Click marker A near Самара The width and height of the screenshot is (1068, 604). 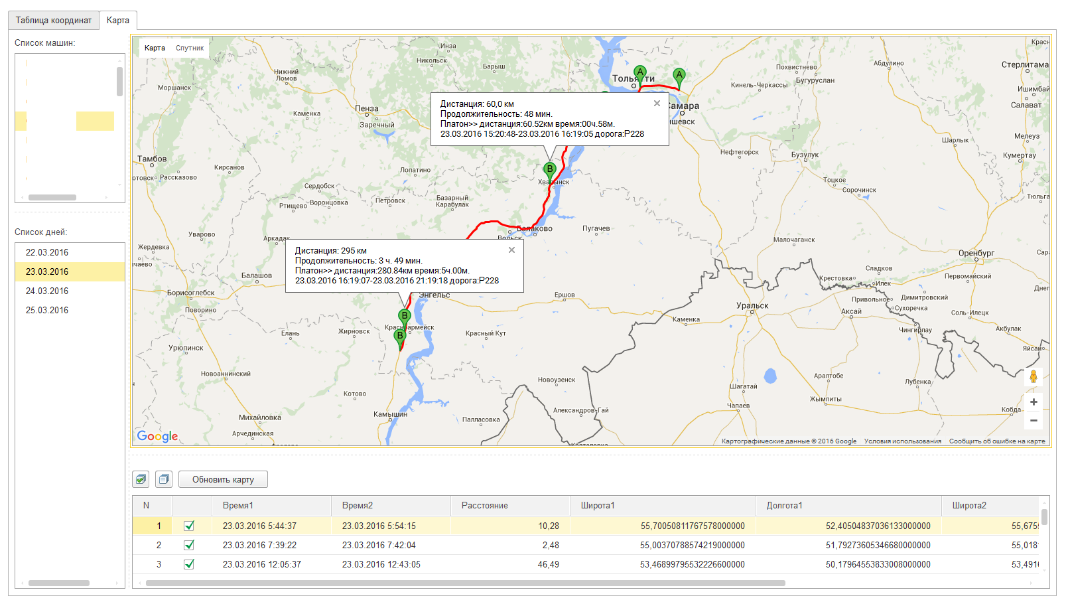click(679, 78)
